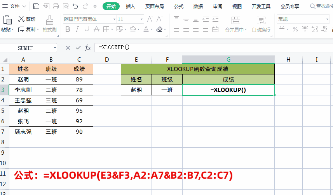
Task: Open the 文件 file menu
Action: click(14, 6)
